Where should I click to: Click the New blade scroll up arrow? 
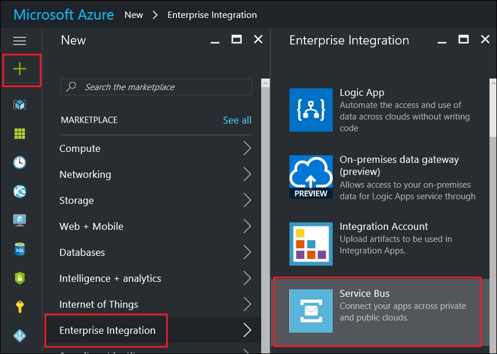click(265, 83)
